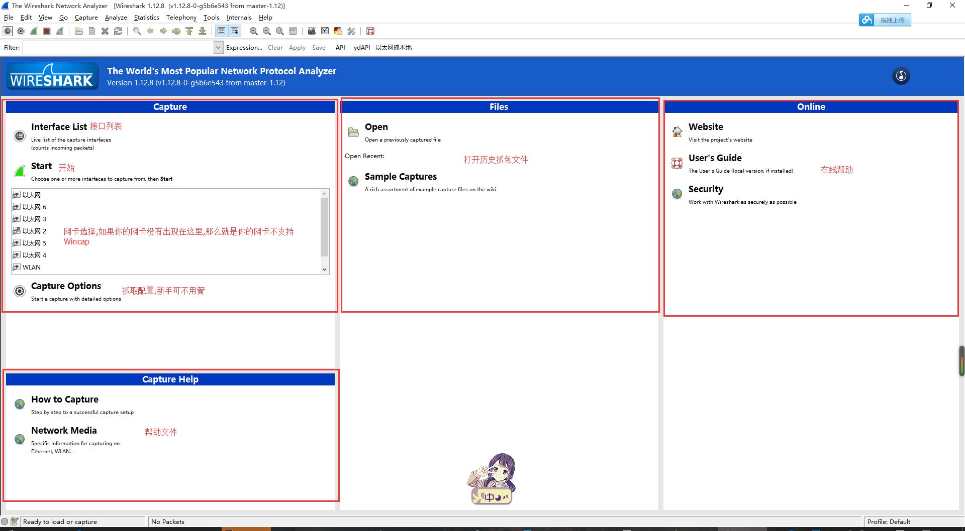Restart the running capture via toolbar icon
The image size is (965, 531).
tap(60, 31)
